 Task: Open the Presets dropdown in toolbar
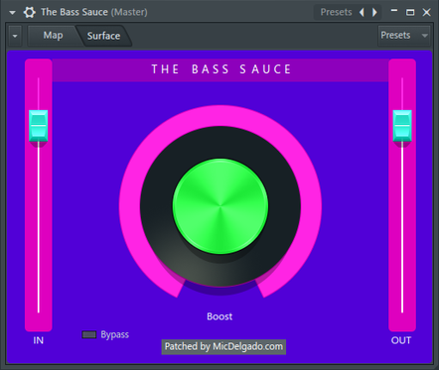(404, 36)
